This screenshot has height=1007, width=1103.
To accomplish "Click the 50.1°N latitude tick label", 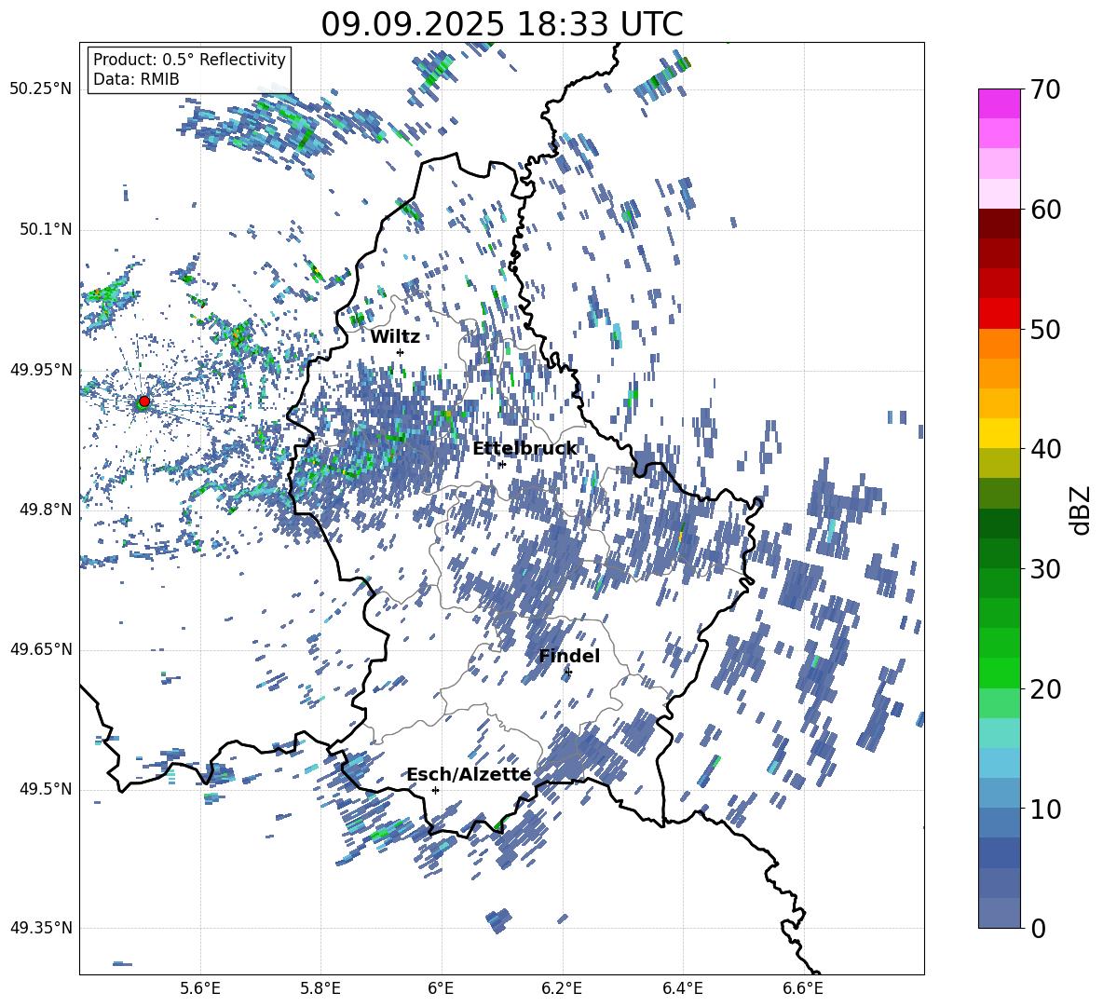I will pyautogui.click(x=45, y=229).
